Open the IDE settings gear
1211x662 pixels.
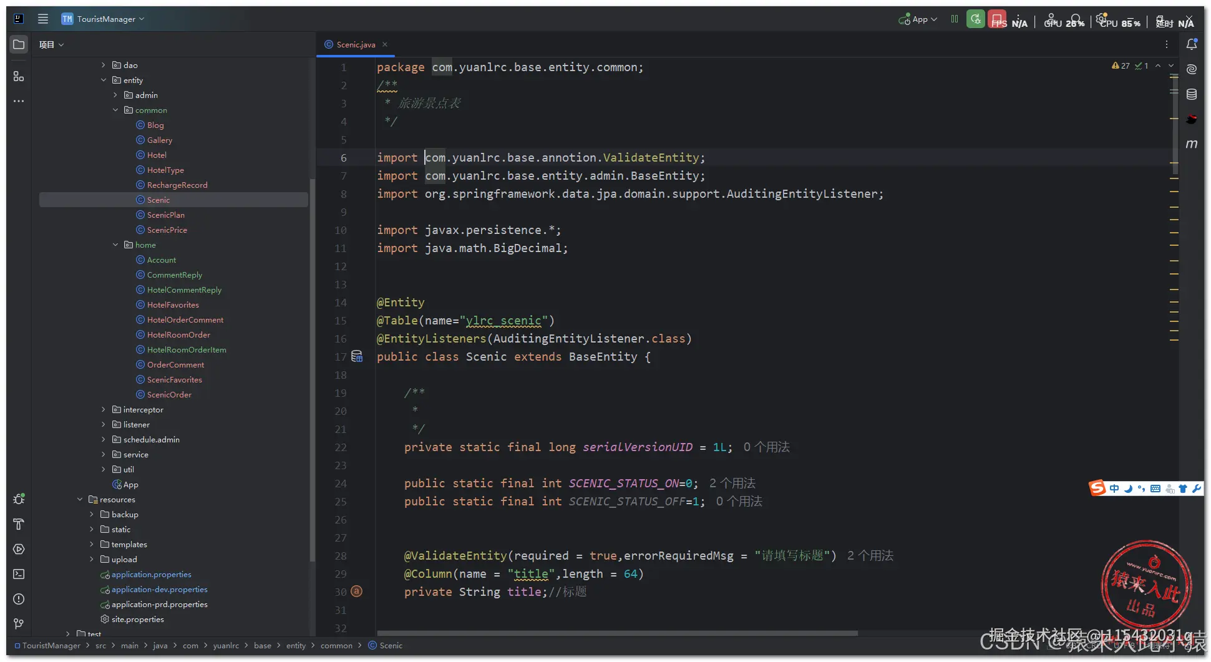(1101, 17)
